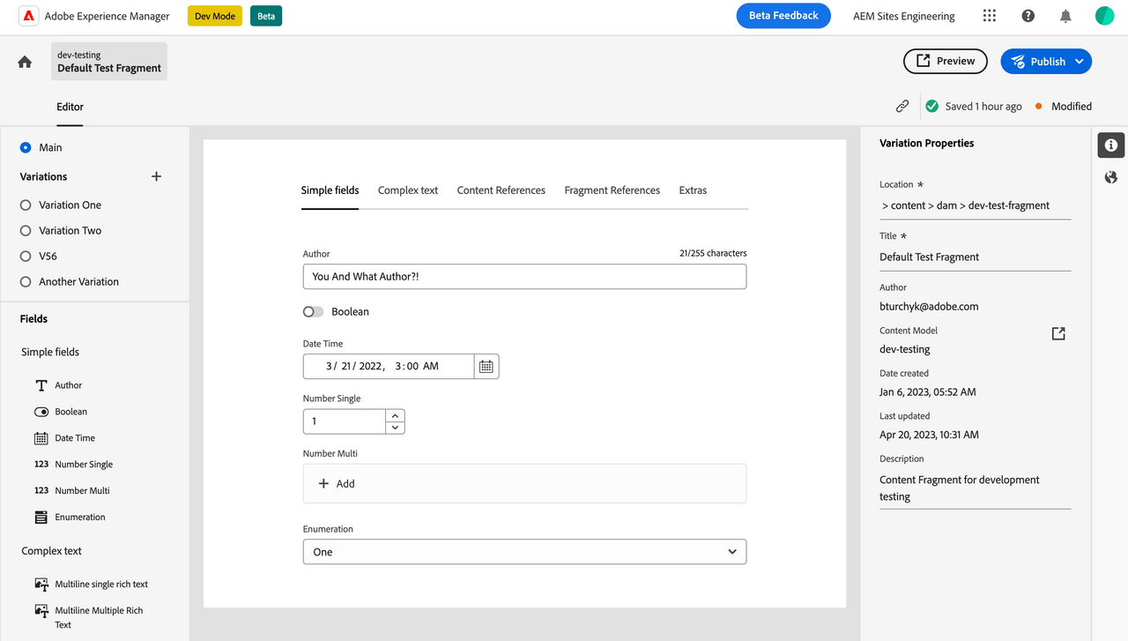Image resolution: width=1128 pixels, height=641 pixels.
Task: Add a new variation with plus icon
Action: click(156, 176)
